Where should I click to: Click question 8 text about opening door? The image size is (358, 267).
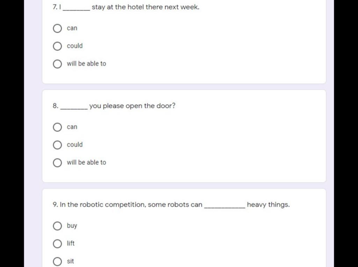114,106
